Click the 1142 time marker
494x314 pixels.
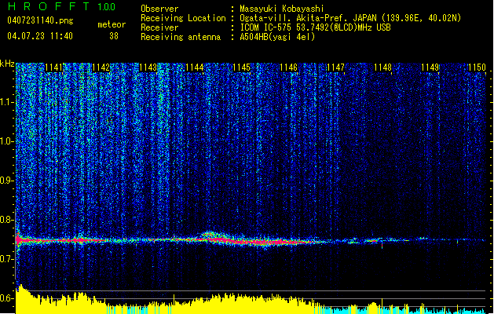coord(101,68)
